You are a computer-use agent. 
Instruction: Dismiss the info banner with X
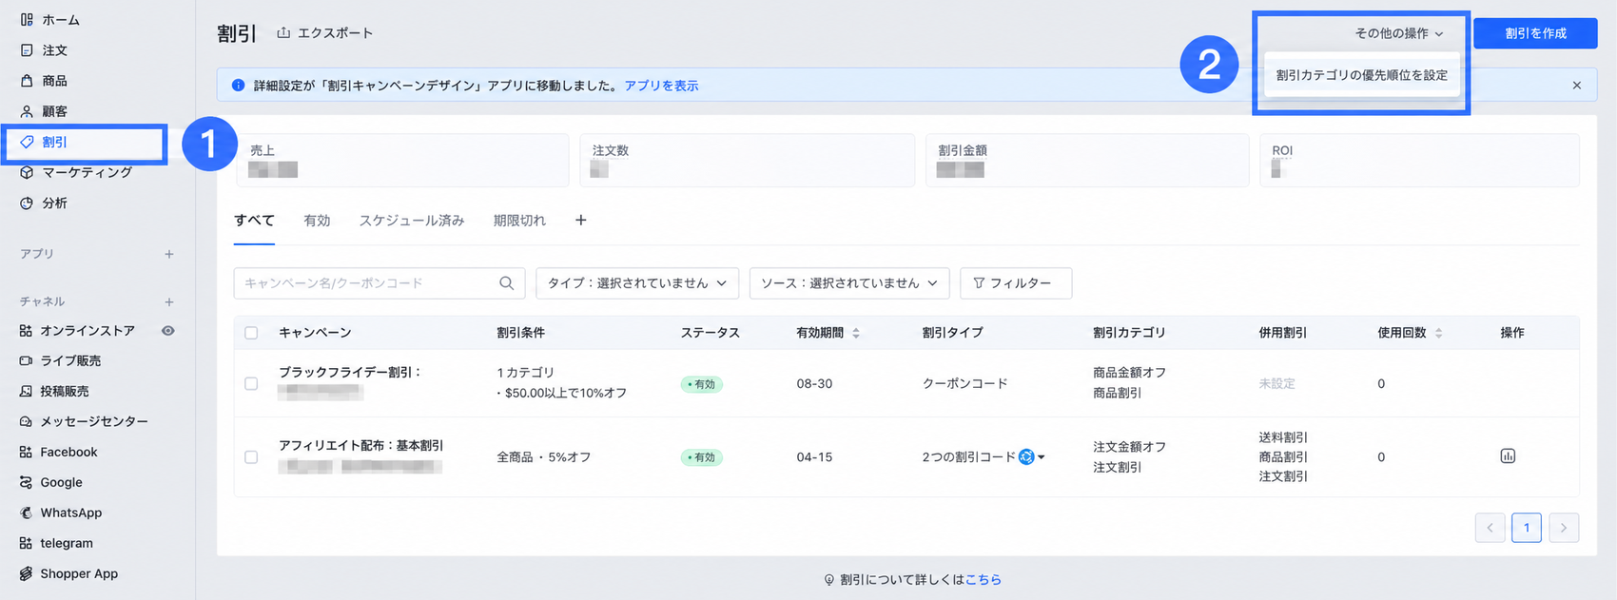[x=1577, y=86]
